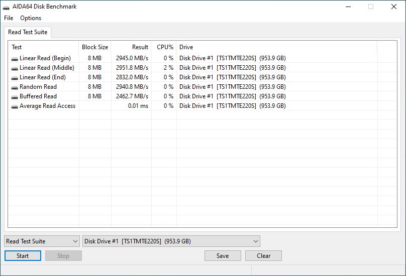The width and height of the screenshot is (406, 276).
Task: Select the Read Test Suite tab
Action: pyautogui.click(x=28, y=32)
